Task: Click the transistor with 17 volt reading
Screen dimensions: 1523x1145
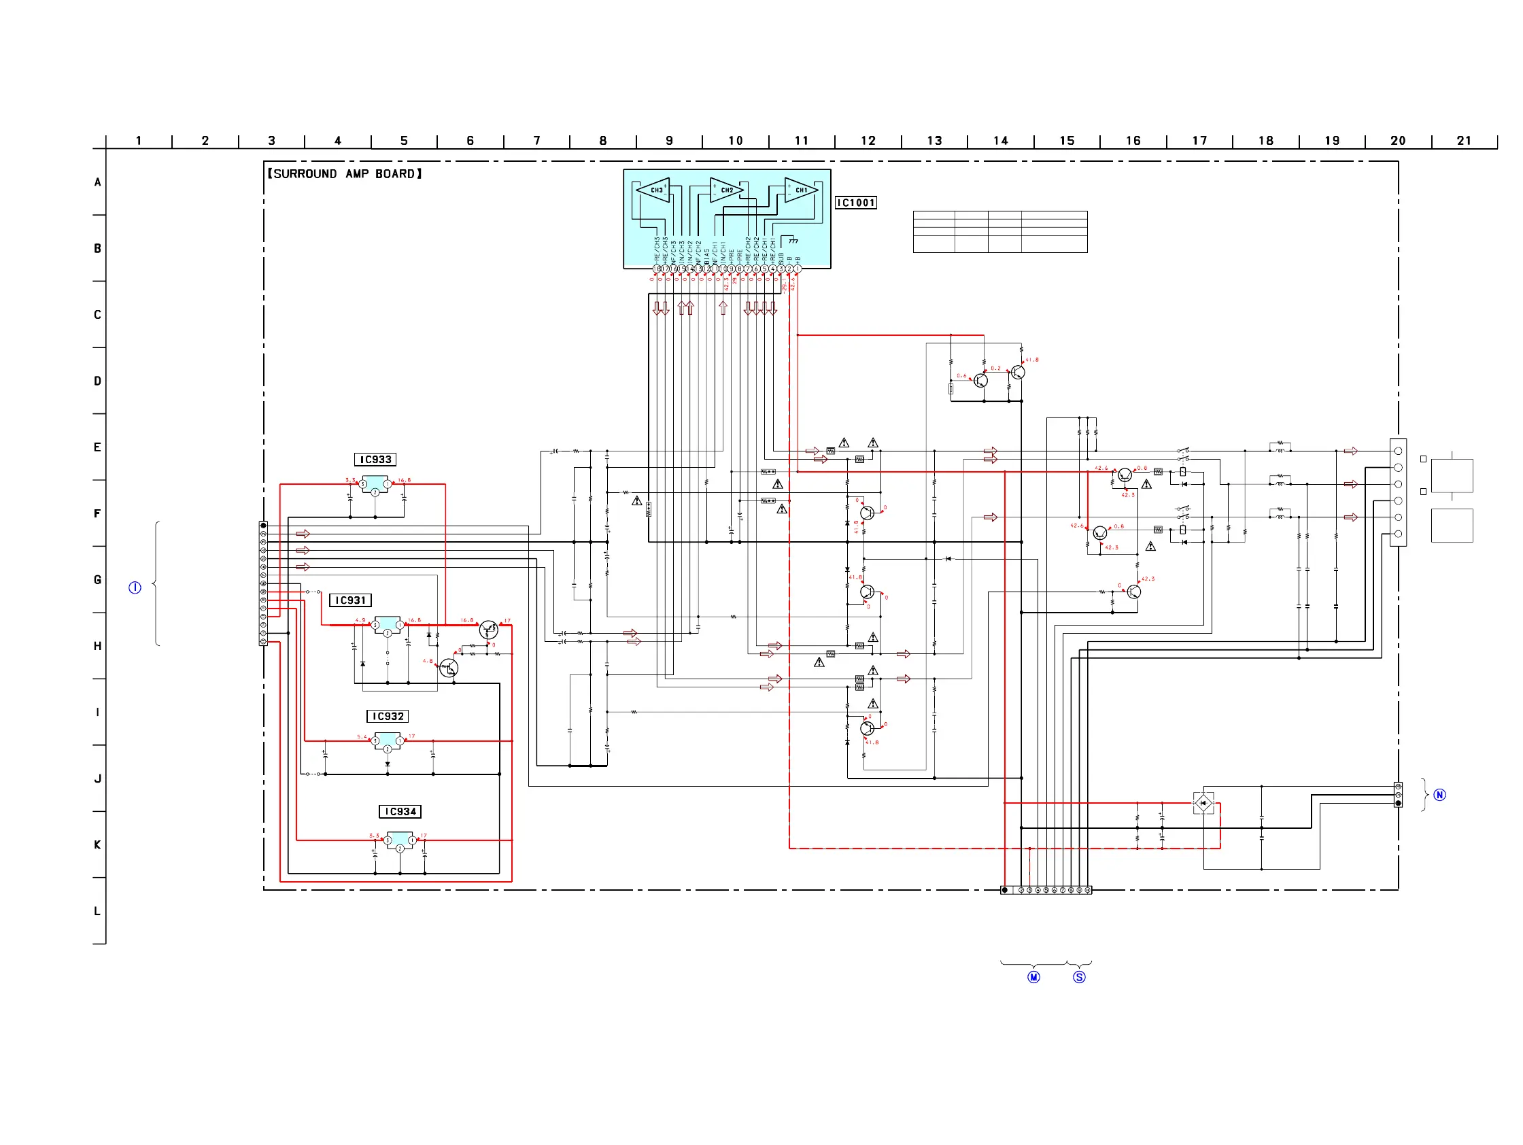Action: [488, 629]
